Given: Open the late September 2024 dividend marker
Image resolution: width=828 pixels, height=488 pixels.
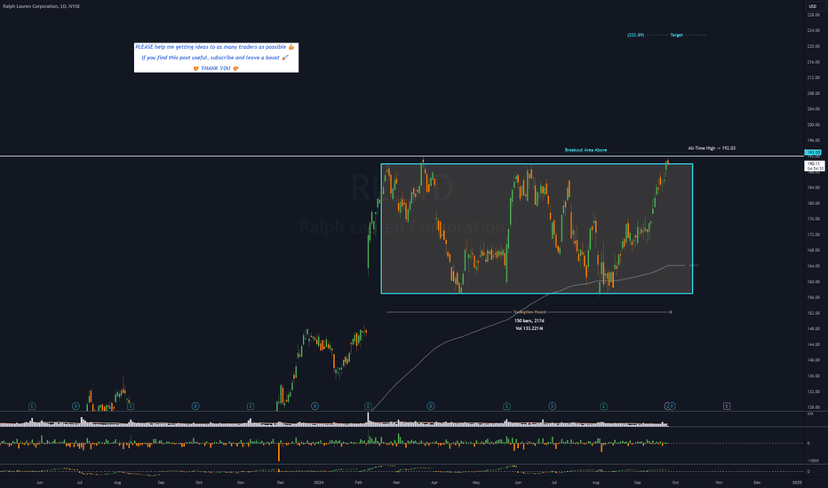Looking at the screenshot, I should [x=672, y=406].
